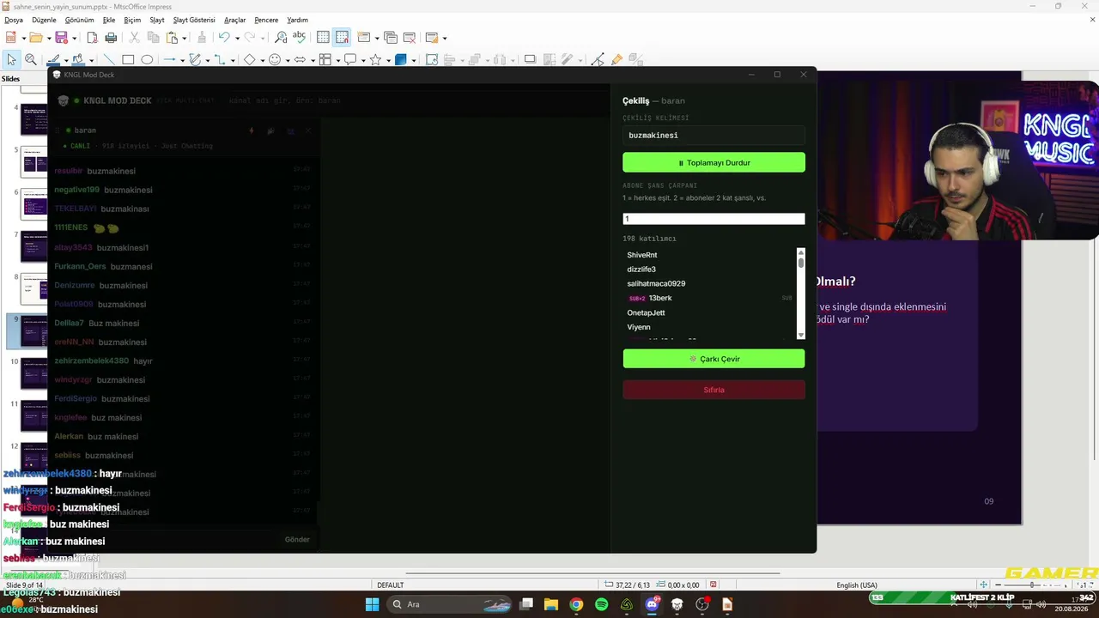Select the arrow Select tool

[x=11, y=59]
